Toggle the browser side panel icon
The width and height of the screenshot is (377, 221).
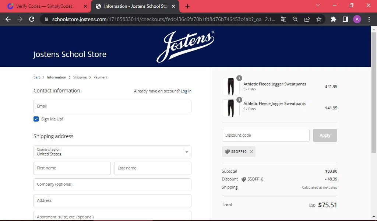coord(345,19)
